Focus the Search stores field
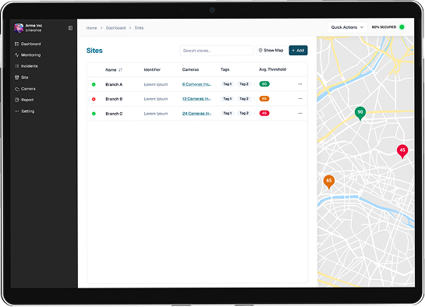The width and height of the screenshot is (425, 307). tap(217, 51)
